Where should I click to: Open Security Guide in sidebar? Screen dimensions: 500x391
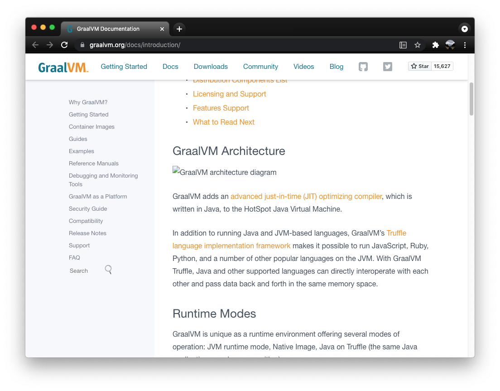click(x=88, y=208)
